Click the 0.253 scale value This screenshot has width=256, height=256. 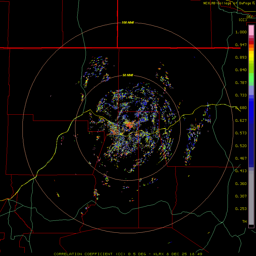point(241,209)
